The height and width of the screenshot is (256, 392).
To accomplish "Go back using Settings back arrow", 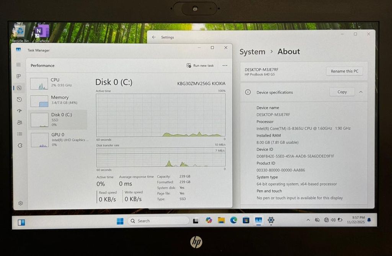I will pos(154,37).
